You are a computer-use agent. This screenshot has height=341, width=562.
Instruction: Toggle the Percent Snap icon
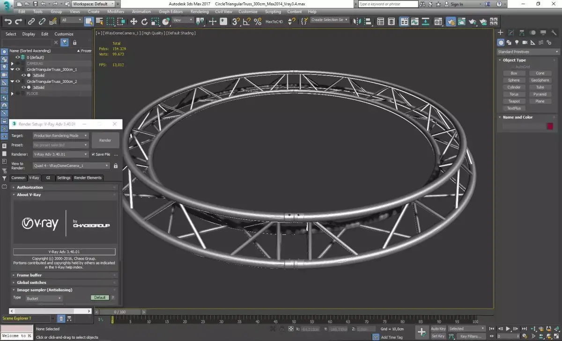(x=258, y=22)
